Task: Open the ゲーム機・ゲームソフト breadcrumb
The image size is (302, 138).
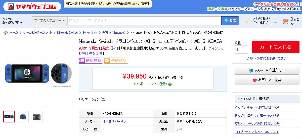Action: pos(37,33)
